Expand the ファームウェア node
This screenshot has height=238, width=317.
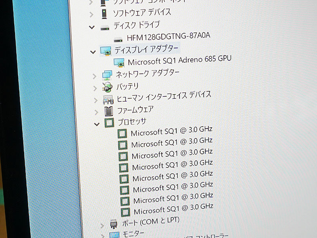[x=96, y=112]
